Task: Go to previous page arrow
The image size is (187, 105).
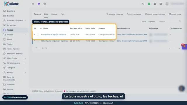Action: coord(170,48)
